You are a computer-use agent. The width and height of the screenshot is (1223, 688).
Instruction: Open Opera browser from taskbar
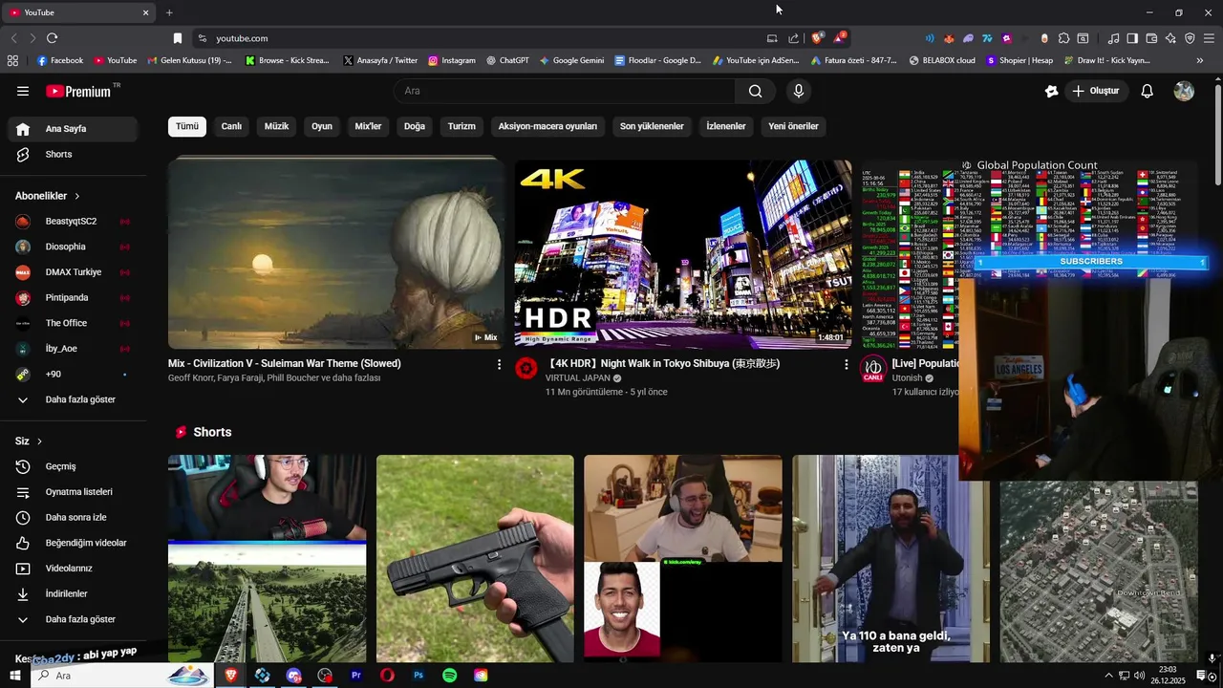pos(387,676)
